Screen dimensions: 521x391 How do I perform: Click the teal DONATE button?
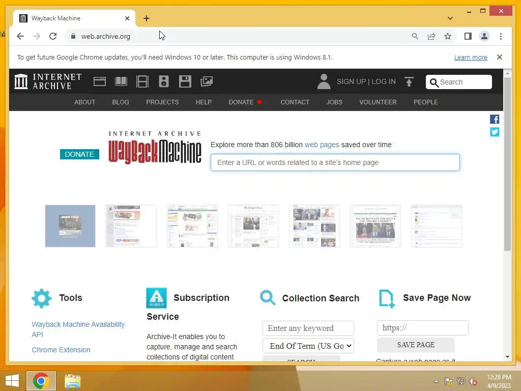(x=79, y=154)
